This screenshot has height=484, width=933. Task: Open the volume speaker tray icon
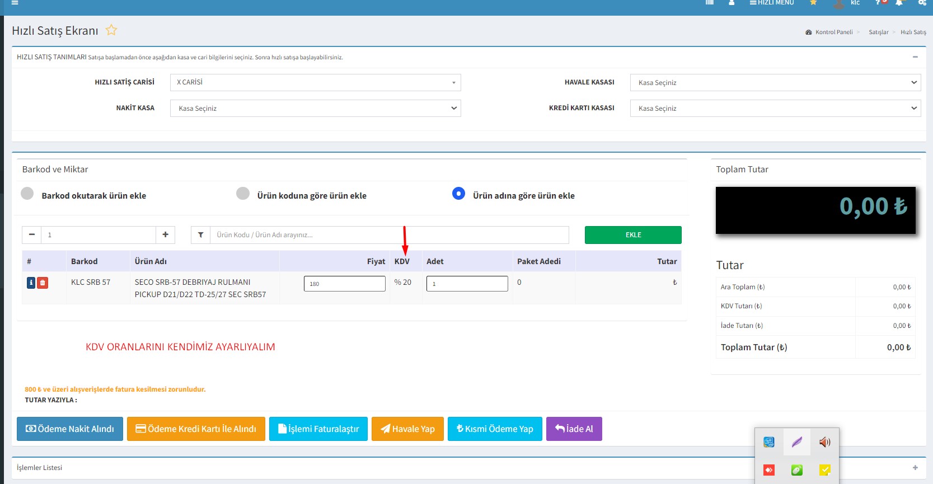pyautogui.click(x=824, y=443)
